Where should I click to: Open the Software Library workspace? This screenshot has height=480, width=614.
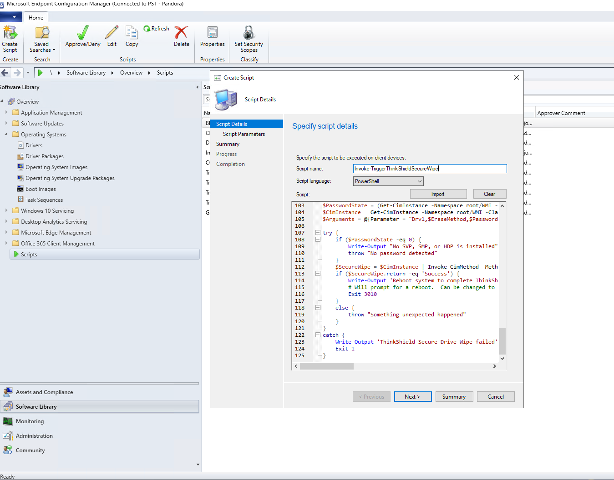[x=100, y=407]
